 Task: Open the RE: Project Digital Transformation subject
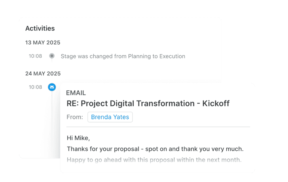click(x=148, y=103)
